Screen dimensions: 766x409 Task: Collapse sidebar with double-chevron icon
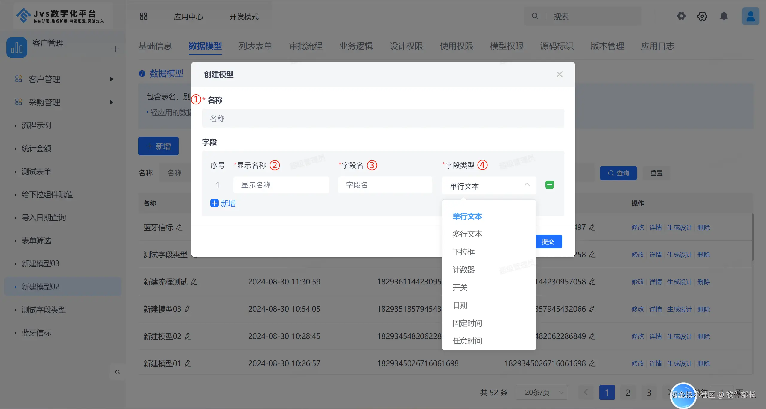[x=117, y=372]
